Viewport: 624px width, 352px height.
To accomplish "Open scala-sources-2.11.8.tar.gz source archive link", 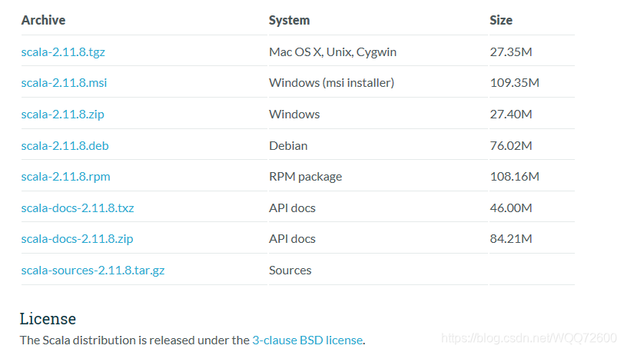I will [x=93, y=271].
